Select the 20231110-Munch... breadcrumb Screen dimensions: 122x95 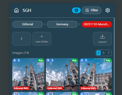[97, 24]
